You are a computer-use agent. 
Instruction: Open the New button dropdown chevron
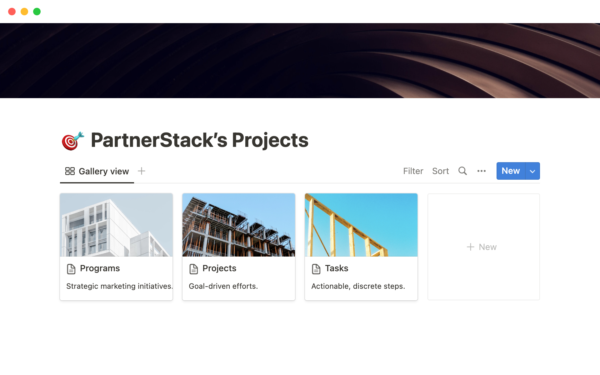(532, 171)
